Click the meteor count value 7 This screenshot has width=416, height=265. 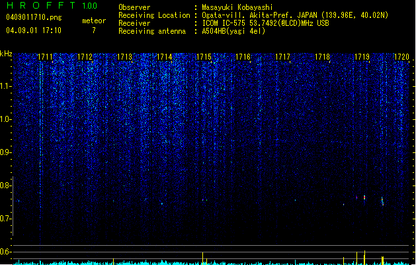click(94, 30)
